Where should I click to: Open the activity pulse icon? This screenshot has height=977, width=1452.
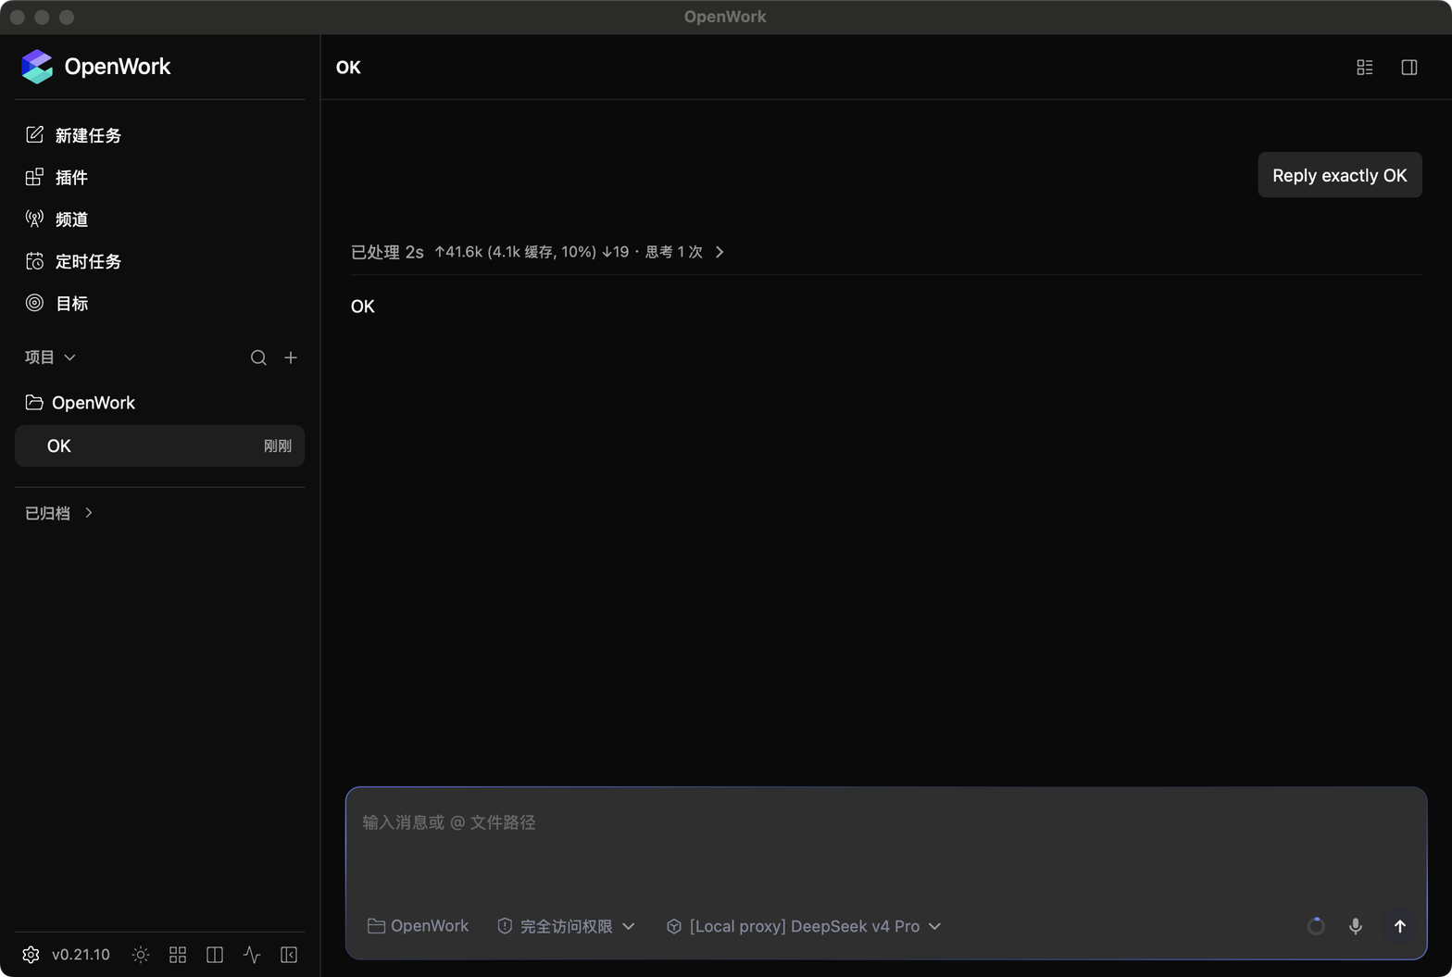point(252,955)
